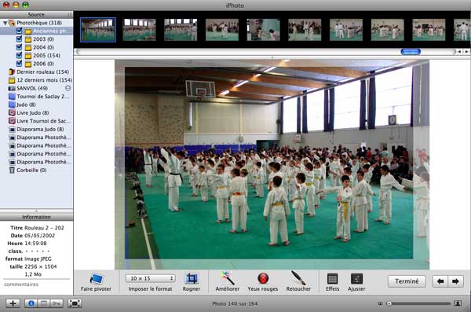Click the file size value 1,2 Mo
The height and width of the screenshot is (312, 471).
33,274
